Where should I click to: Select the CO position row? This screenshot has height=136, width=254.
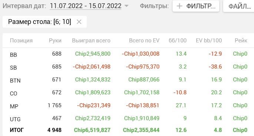128,93
